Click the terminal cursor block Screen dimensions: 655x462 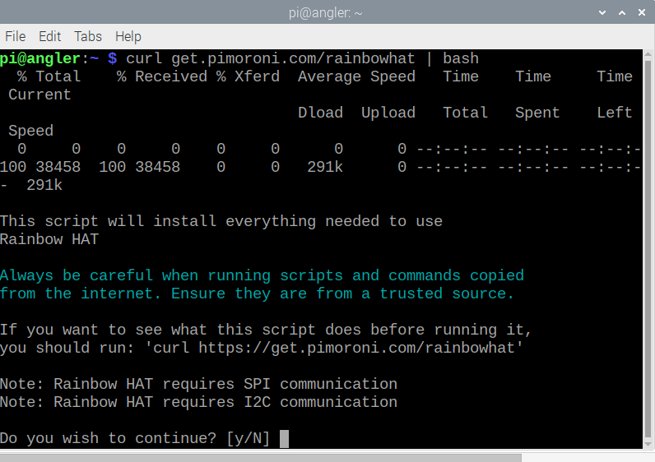click(284, 439)
